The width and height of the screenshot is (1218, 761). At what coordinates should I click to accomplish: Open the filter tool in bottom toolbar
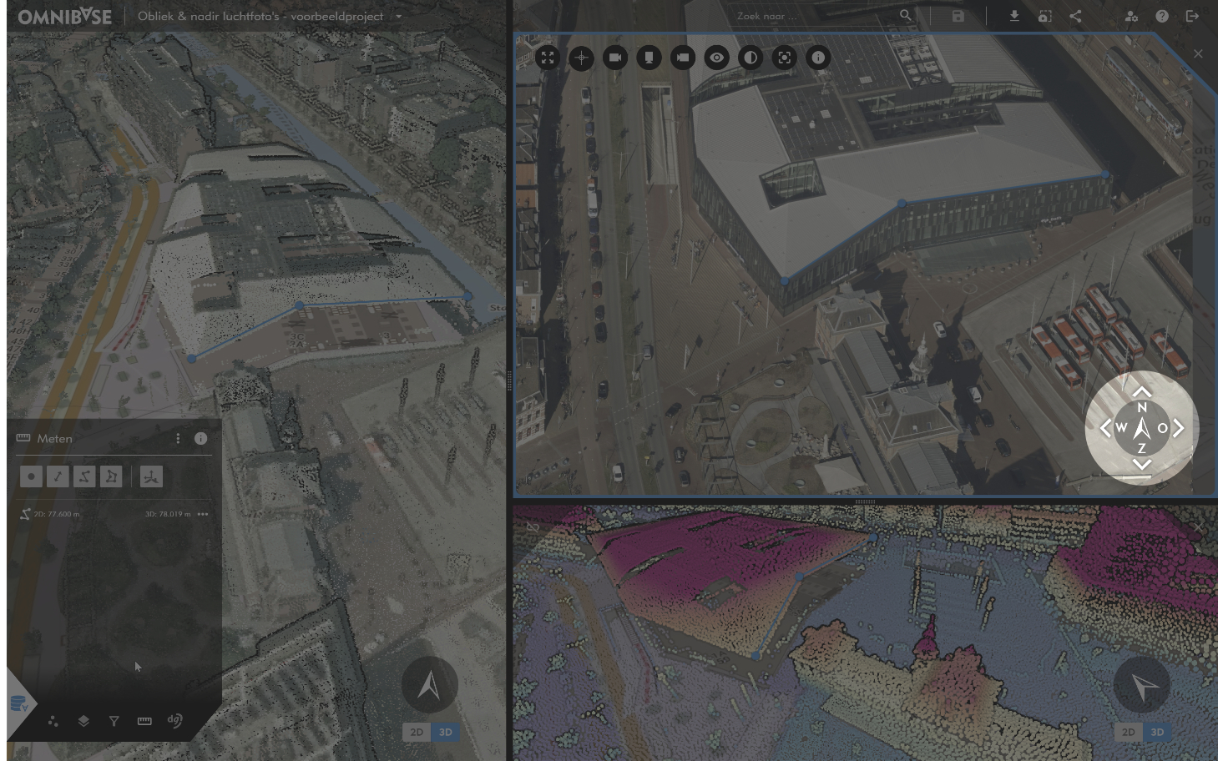pyautogui.click(x=114, y=721)
